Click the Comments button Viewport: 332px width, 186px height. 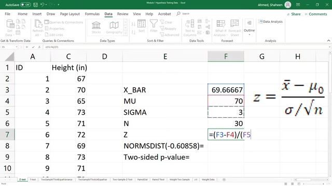pyautogui.click(x=316, y=14)
